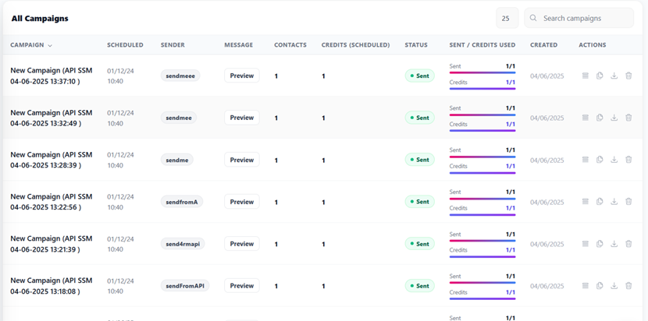Delete the 13:28:39 campaign
This screenshot has height=321, width=648.
point(628,159)
